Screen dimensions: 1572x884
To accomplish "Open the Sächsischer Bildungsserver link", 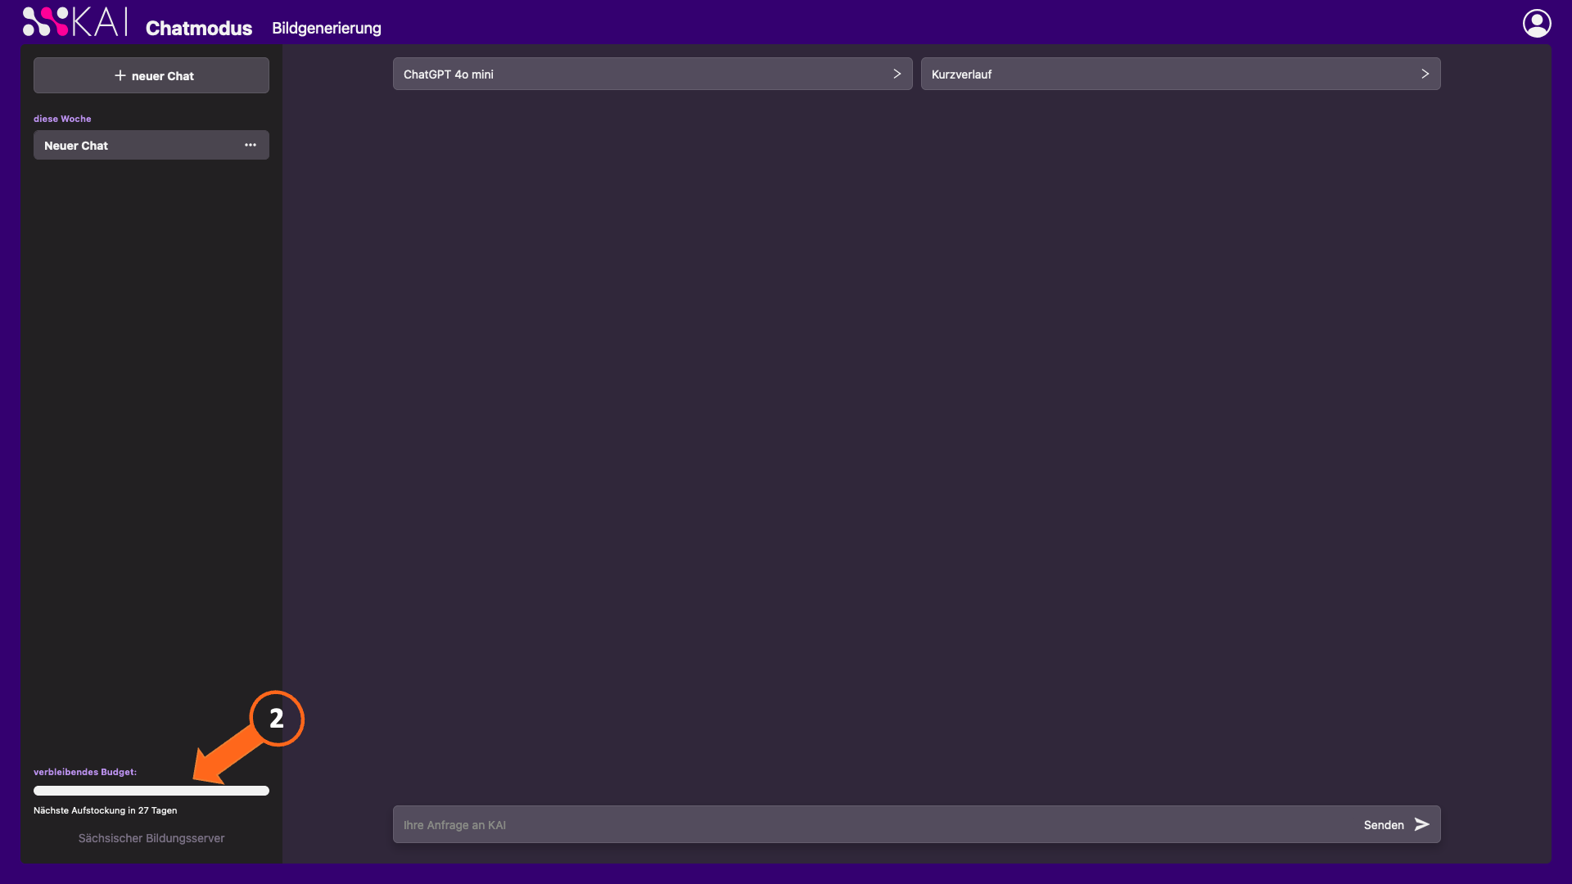I will tap(151, 838).
